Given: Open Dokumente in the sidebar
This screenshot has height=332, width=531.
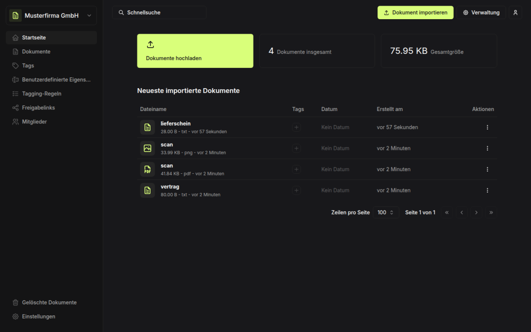Looking at the screenshot, I should pyautogui.click(x=51, y=51).
